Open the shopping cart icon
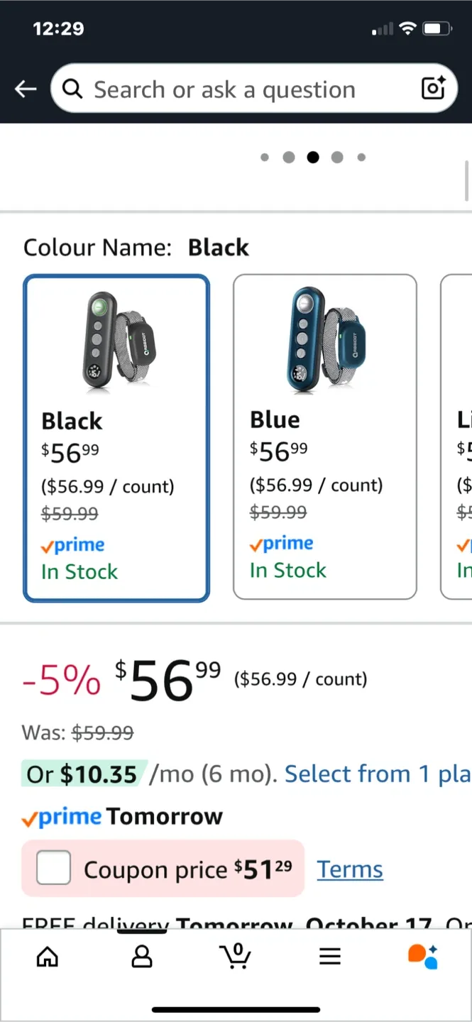The image size is (472, 1022). 236,957
